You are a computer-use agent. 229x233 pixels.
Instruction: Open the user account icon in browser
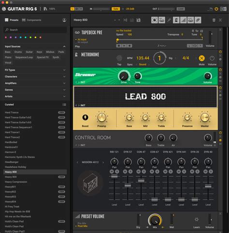point(64,20)
